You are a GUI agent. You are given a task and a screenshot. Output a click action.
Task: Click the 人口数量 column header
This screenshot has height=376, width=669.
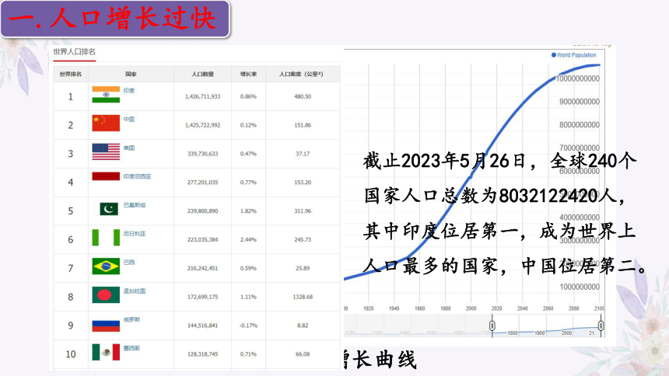[203, 74]
